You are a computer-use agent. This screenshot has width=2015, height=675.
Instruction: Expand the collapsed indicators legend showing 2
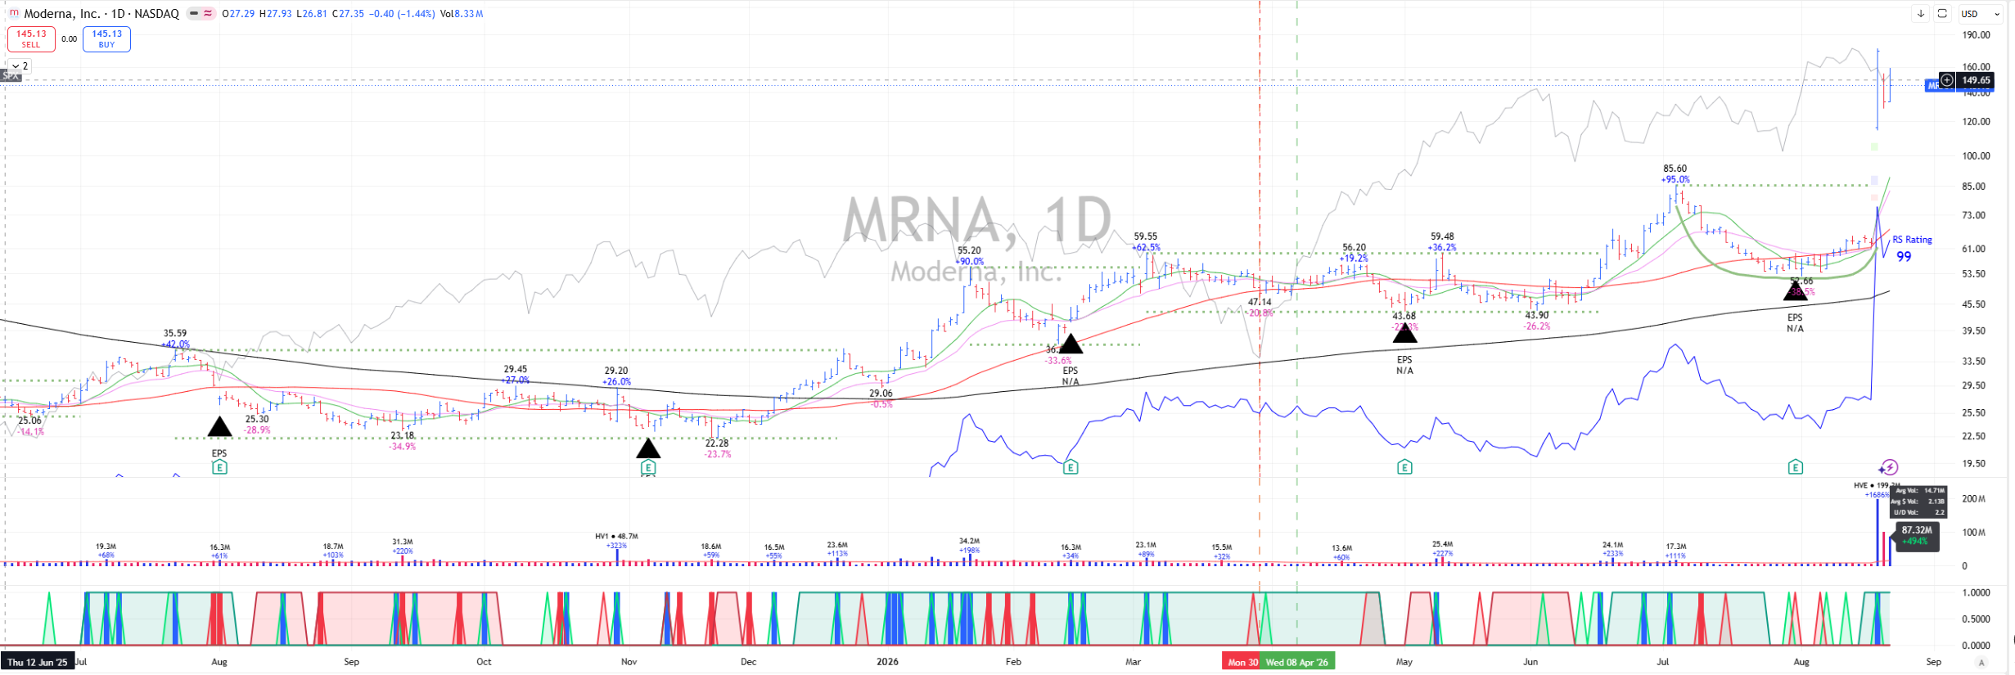point(20,66)
